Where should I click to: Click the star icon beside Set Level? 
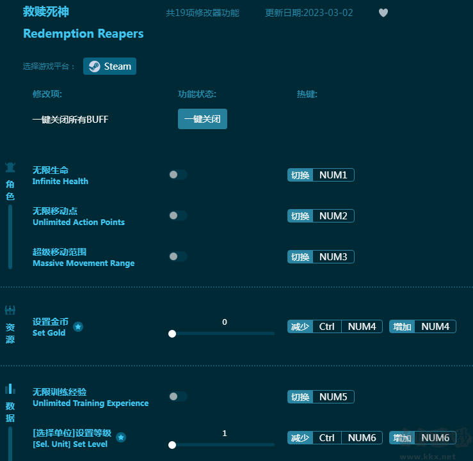click(121, 437)
